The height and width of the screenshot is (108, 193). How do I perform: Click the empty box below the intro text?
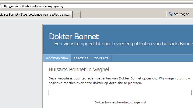[x=120, y=92]
